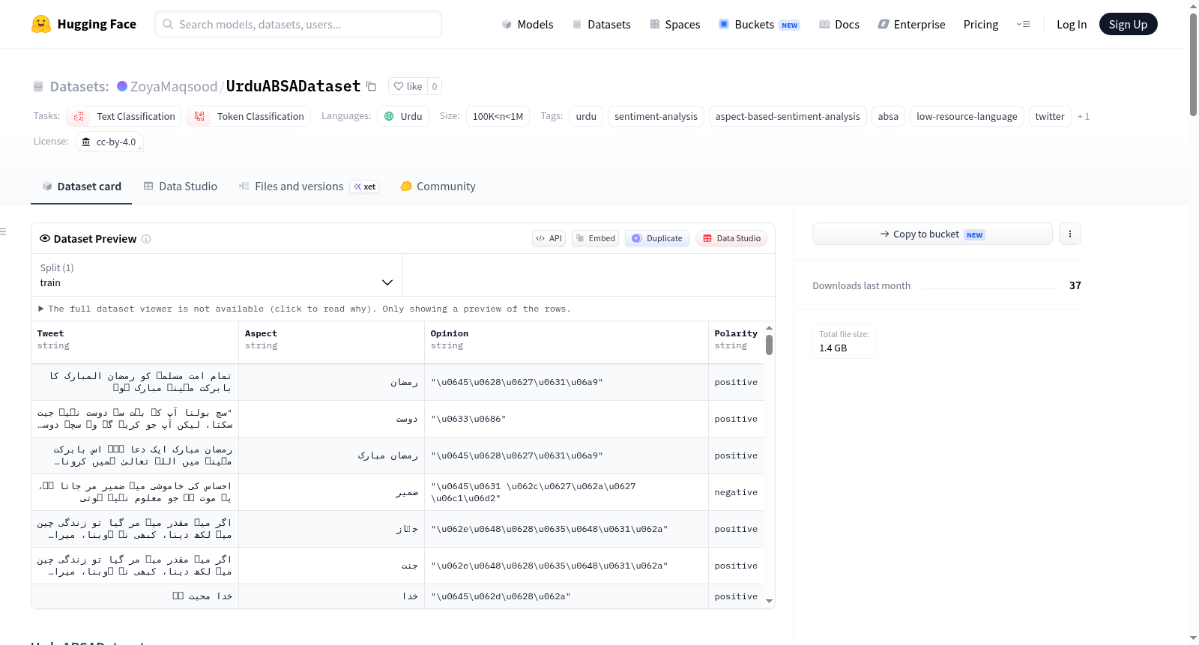Like the UrduABSADataset dataset

(408, 86)
